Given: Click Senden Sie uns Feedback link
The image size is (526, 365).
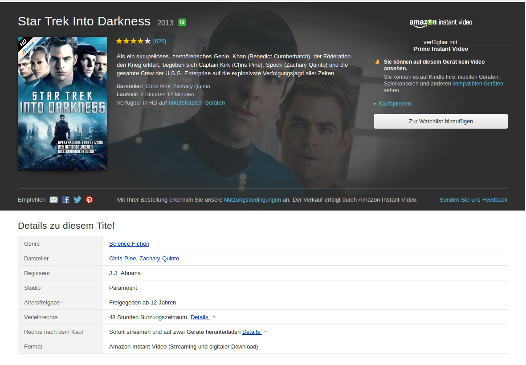Looking at the screenshot, I should pyautogui.click(x=473, y=200).
